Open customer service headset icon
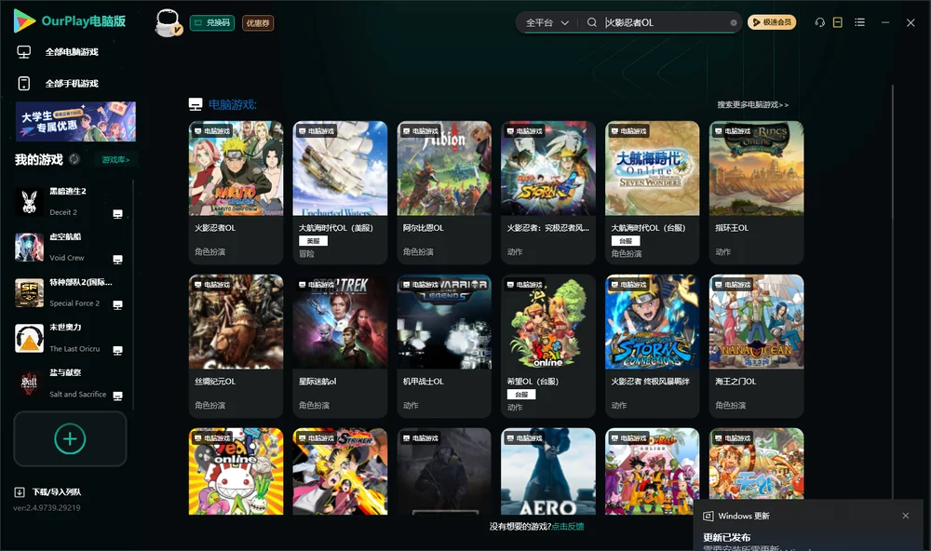The image size is (931, 551). pyautogui.click(x=820, y=22)
